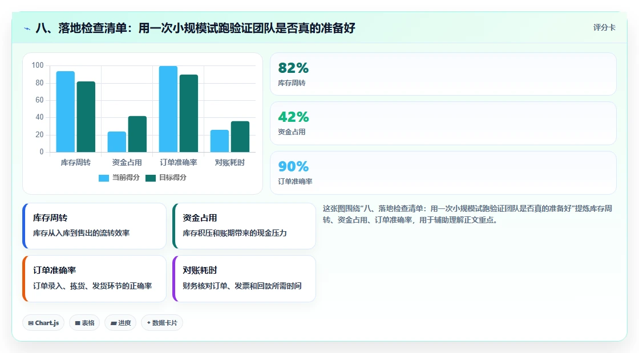The width and height of the screenshot is (639, 353).
Task: Click the dark green 库存周转 target score bar
Action: coord(86,117)
